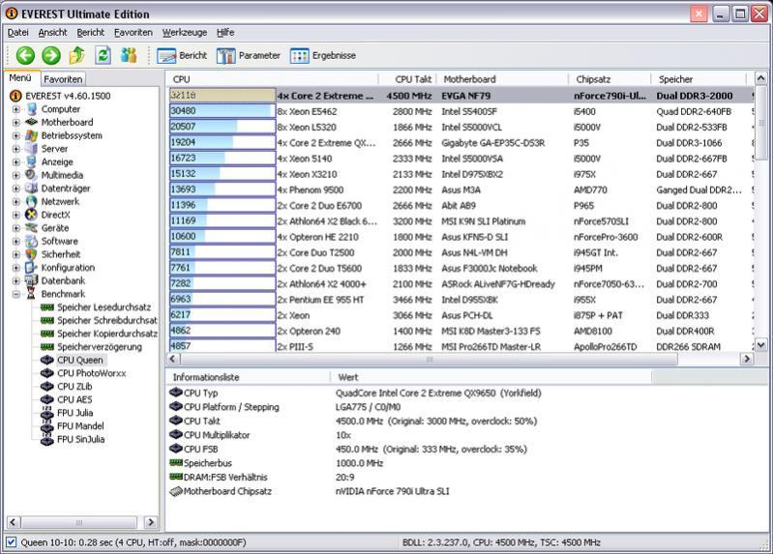
Task: Click the result list horizontal scrollbar right arrow
Action: click(746, 359)
